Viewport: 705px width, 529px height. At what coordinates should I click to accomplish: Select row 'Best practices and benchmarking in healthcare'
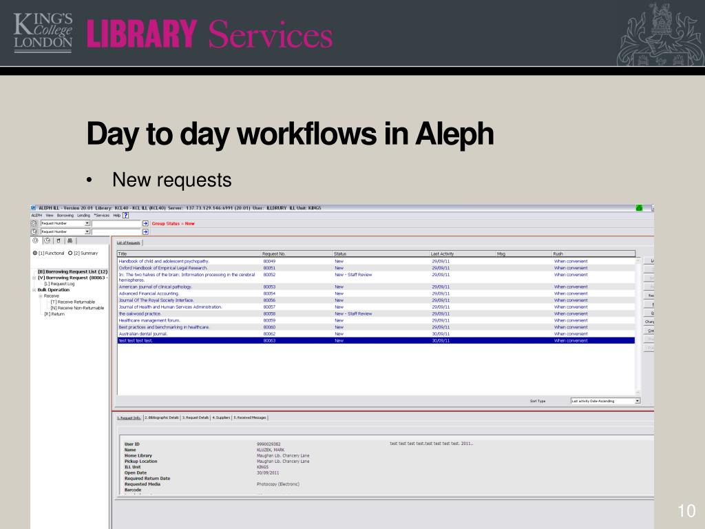[x=377, y=327]
